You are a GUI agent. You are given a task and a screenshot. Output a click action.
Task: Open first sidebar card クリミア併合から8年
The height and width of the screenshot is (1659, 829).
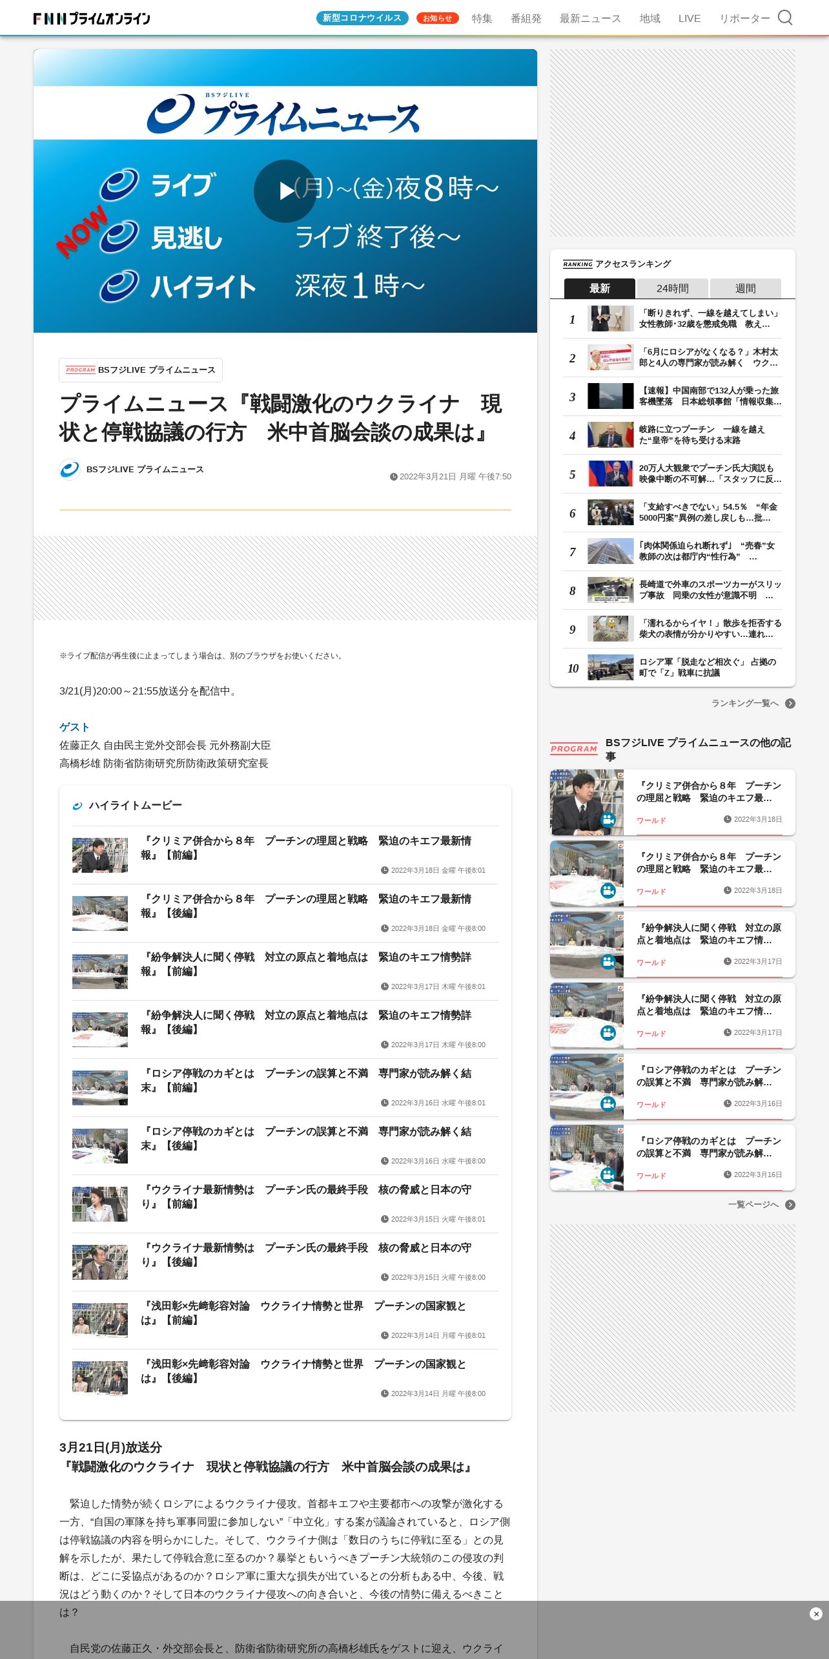point(672,802)
